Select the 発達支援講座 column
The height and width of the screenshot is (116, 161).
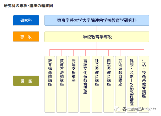pyautogui.click(x=73, y=84)
